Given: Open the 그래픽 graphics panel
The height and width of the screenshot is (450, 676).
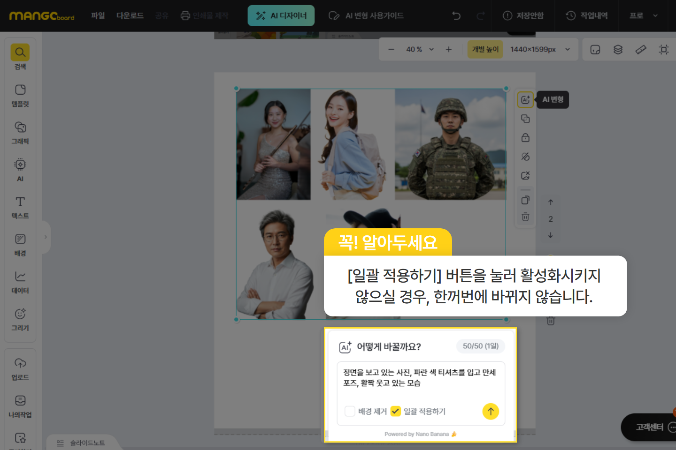Looking at the screenshot, I should point(20,133).
